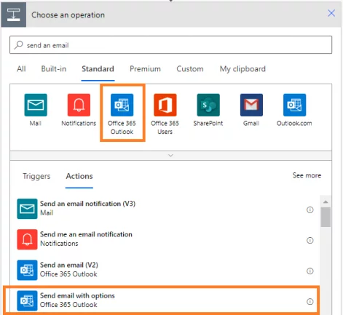Switch to the Triggers tab
The width and height of the screenshot is (343, 315).
click(x=36, y=176)
